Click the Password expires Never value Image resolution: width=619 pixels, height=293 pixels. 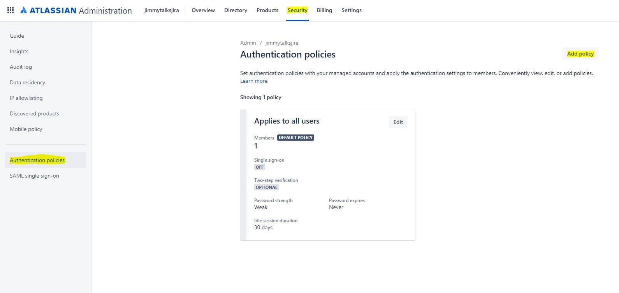click(336, 207)
